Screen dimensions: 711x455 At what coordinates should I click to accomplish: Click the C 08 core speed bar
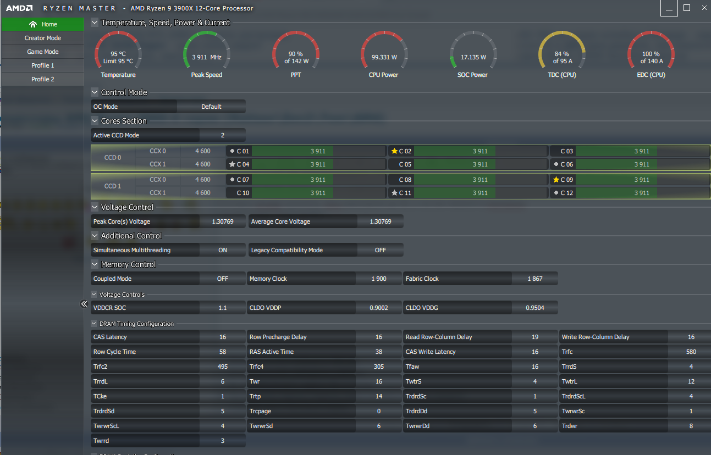[x=481, y=180]
